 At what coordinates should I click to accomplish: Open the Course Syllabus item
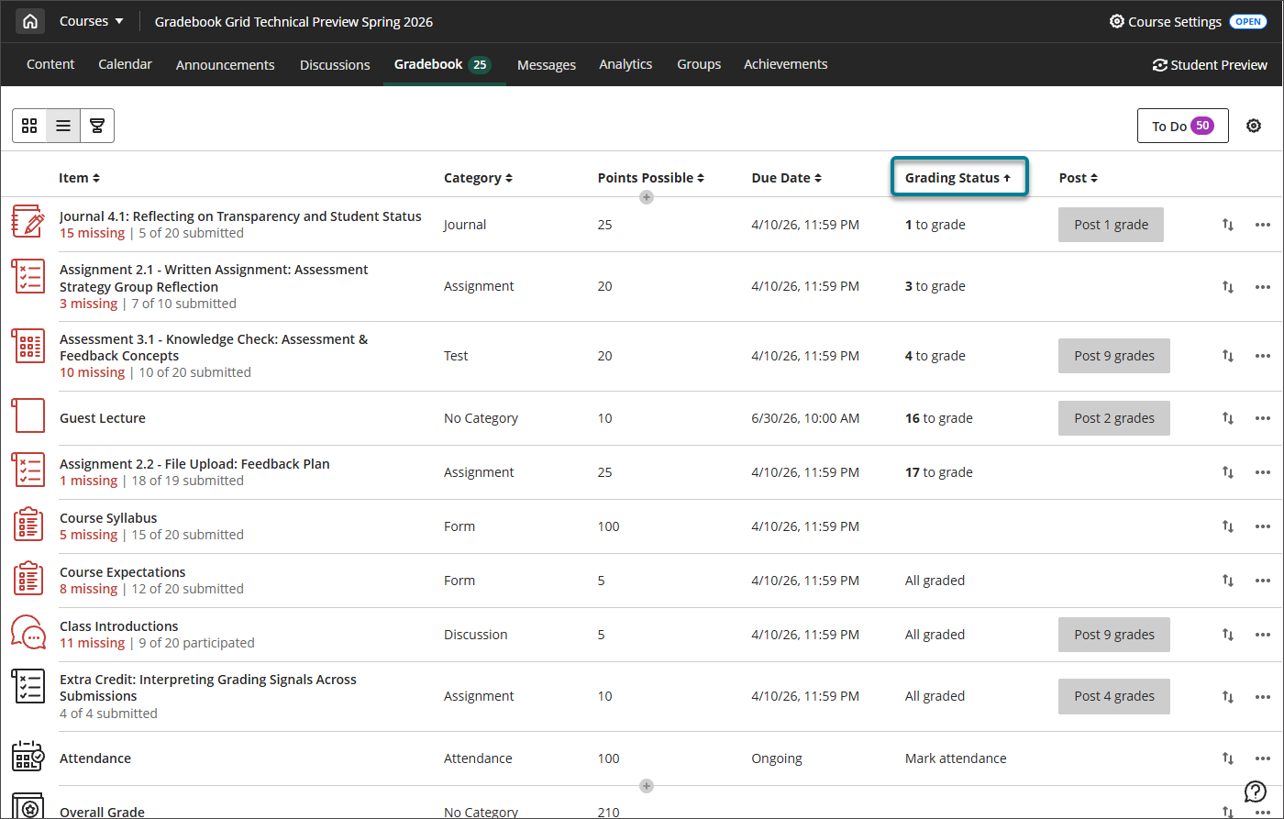point(108,518)
